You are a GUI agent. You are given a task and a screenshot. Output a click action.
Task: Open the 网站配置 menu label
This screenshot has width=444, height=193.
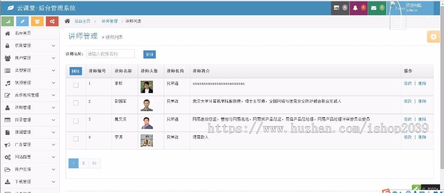click(x=23, y=157)
